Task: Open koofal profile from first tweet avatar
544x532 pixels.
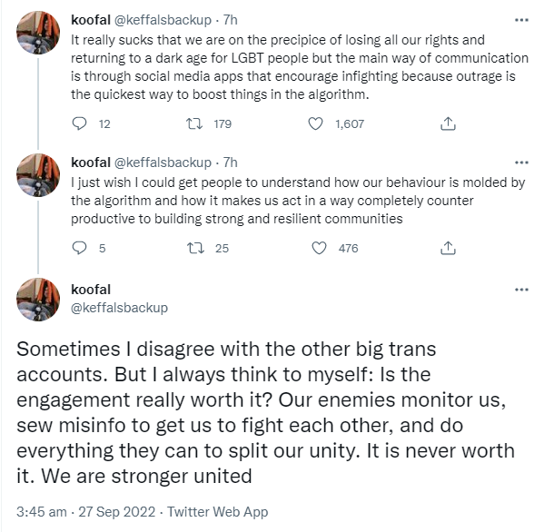Action: (x=38, y=33)
